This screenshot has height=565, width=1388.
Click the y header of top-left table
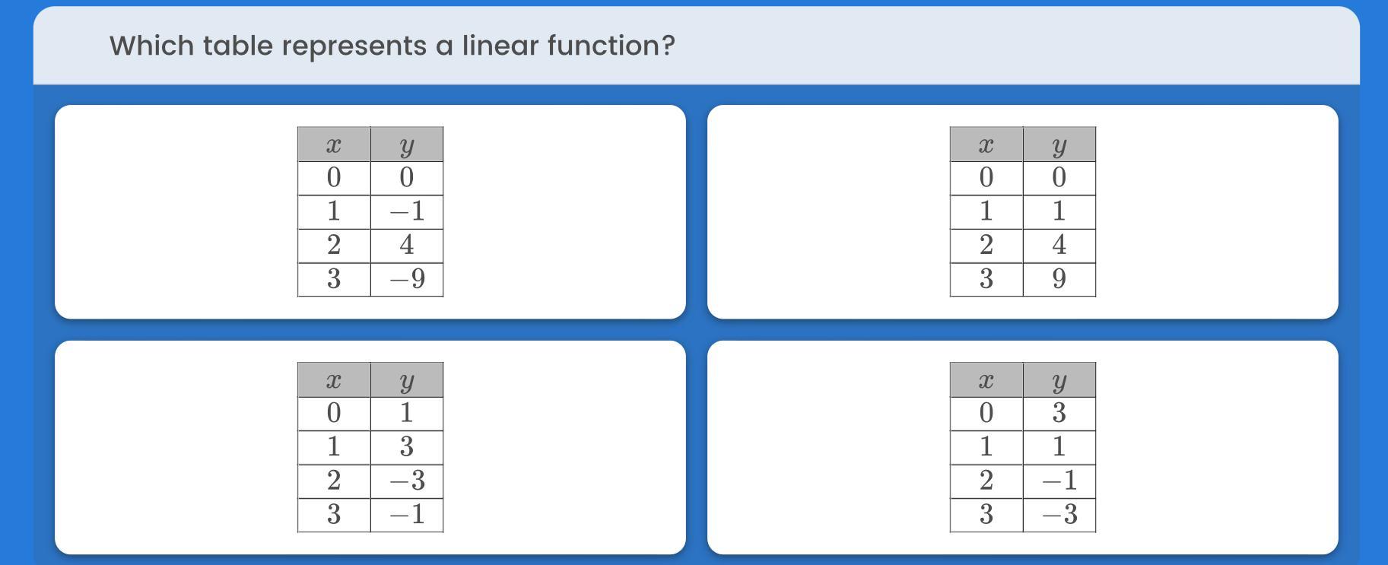coord(407,144)
